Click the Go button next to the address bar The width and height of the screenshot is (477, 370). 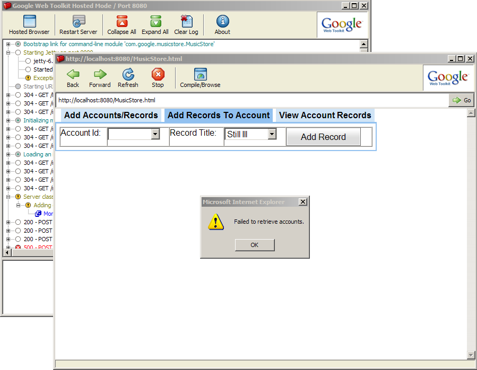[461, 100]
